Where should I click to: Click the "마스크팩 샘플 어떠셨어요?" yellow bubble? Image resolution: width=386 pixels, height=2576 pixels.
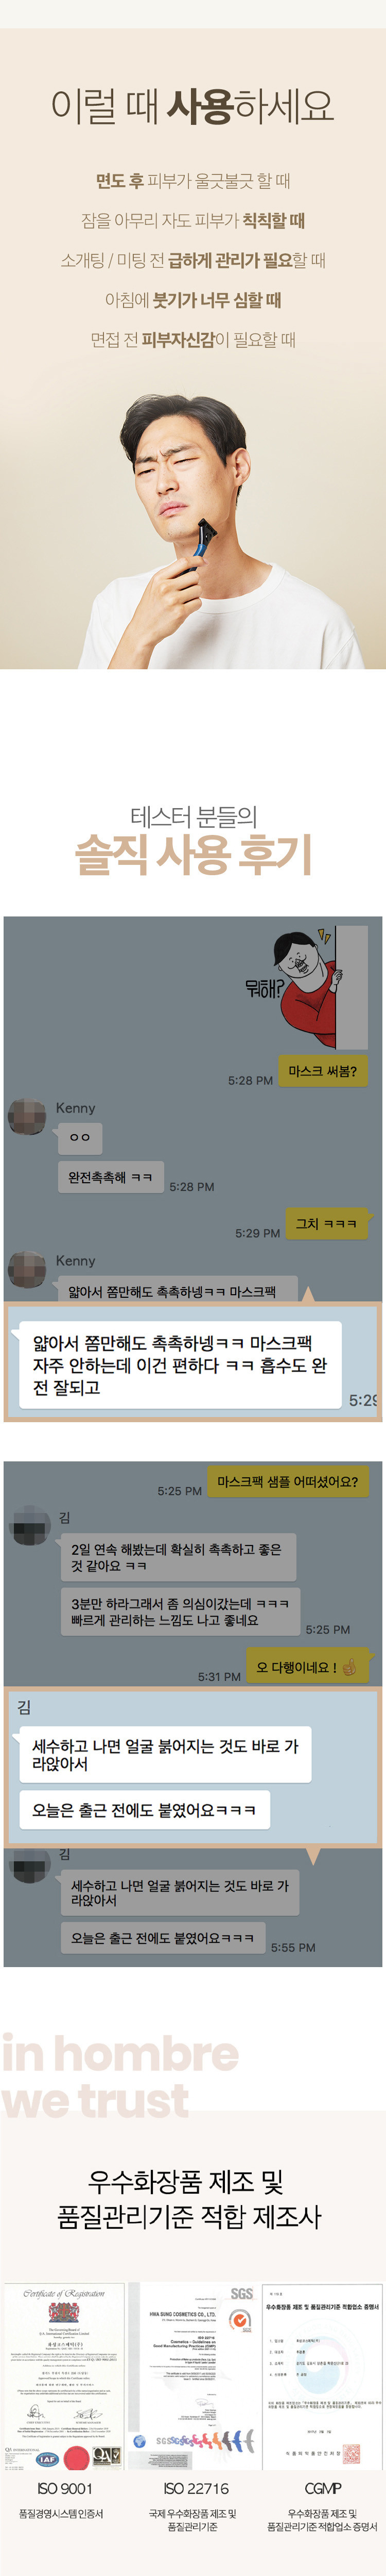pyautogui.click(x=287, y=1481)
